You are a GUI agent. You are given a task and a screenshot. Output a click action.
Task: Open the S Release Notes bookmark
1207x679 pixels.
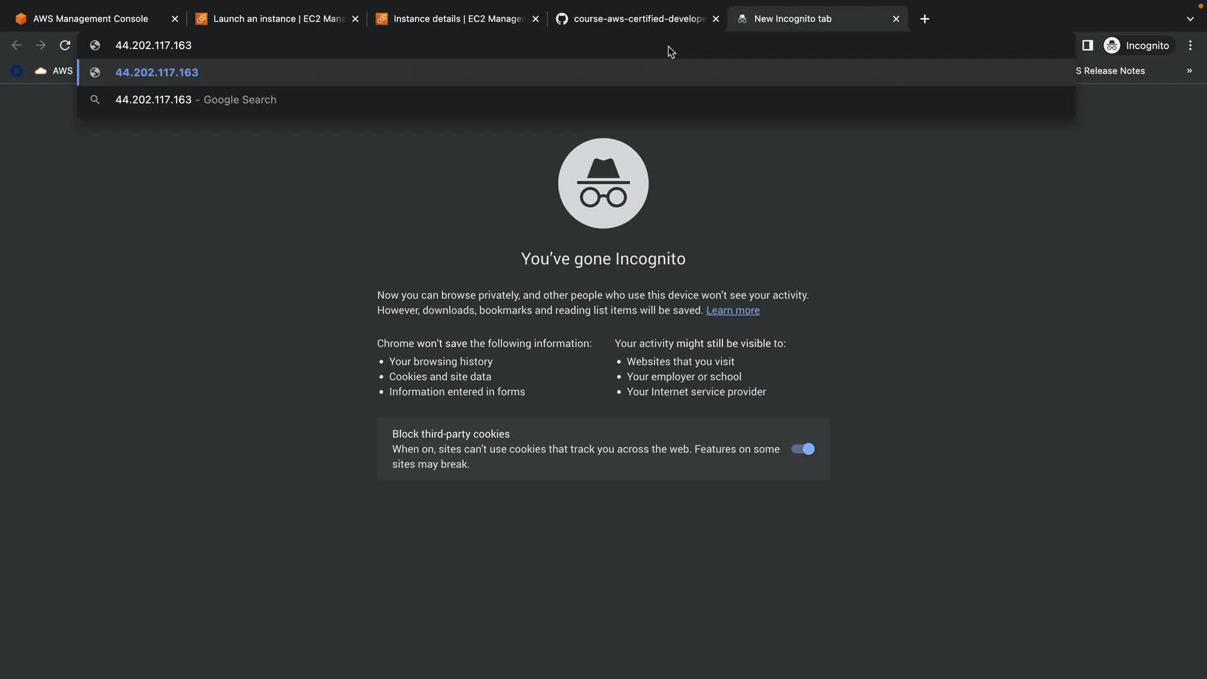coord(1110,71)
